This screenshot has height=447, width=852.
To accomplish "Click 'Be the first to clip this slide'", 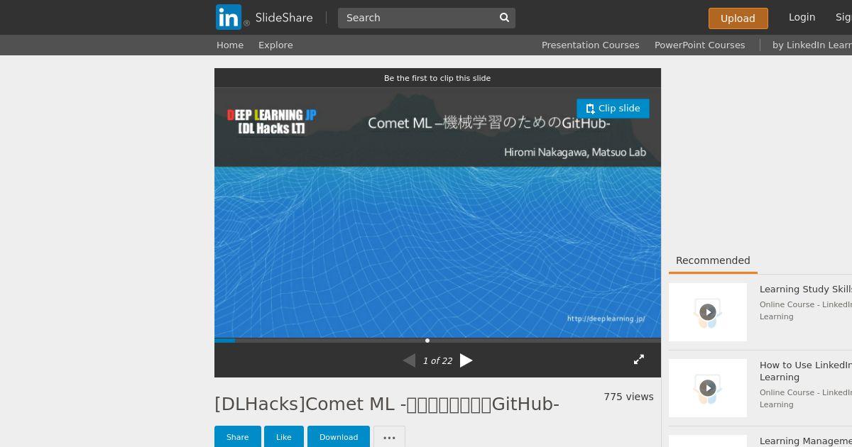I will [437, 78].
